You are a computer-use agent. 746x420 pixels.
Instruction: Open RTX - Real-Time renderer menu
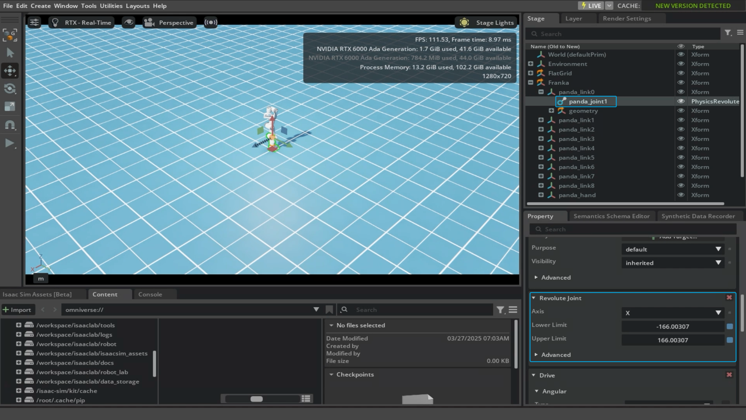point(82,23)
